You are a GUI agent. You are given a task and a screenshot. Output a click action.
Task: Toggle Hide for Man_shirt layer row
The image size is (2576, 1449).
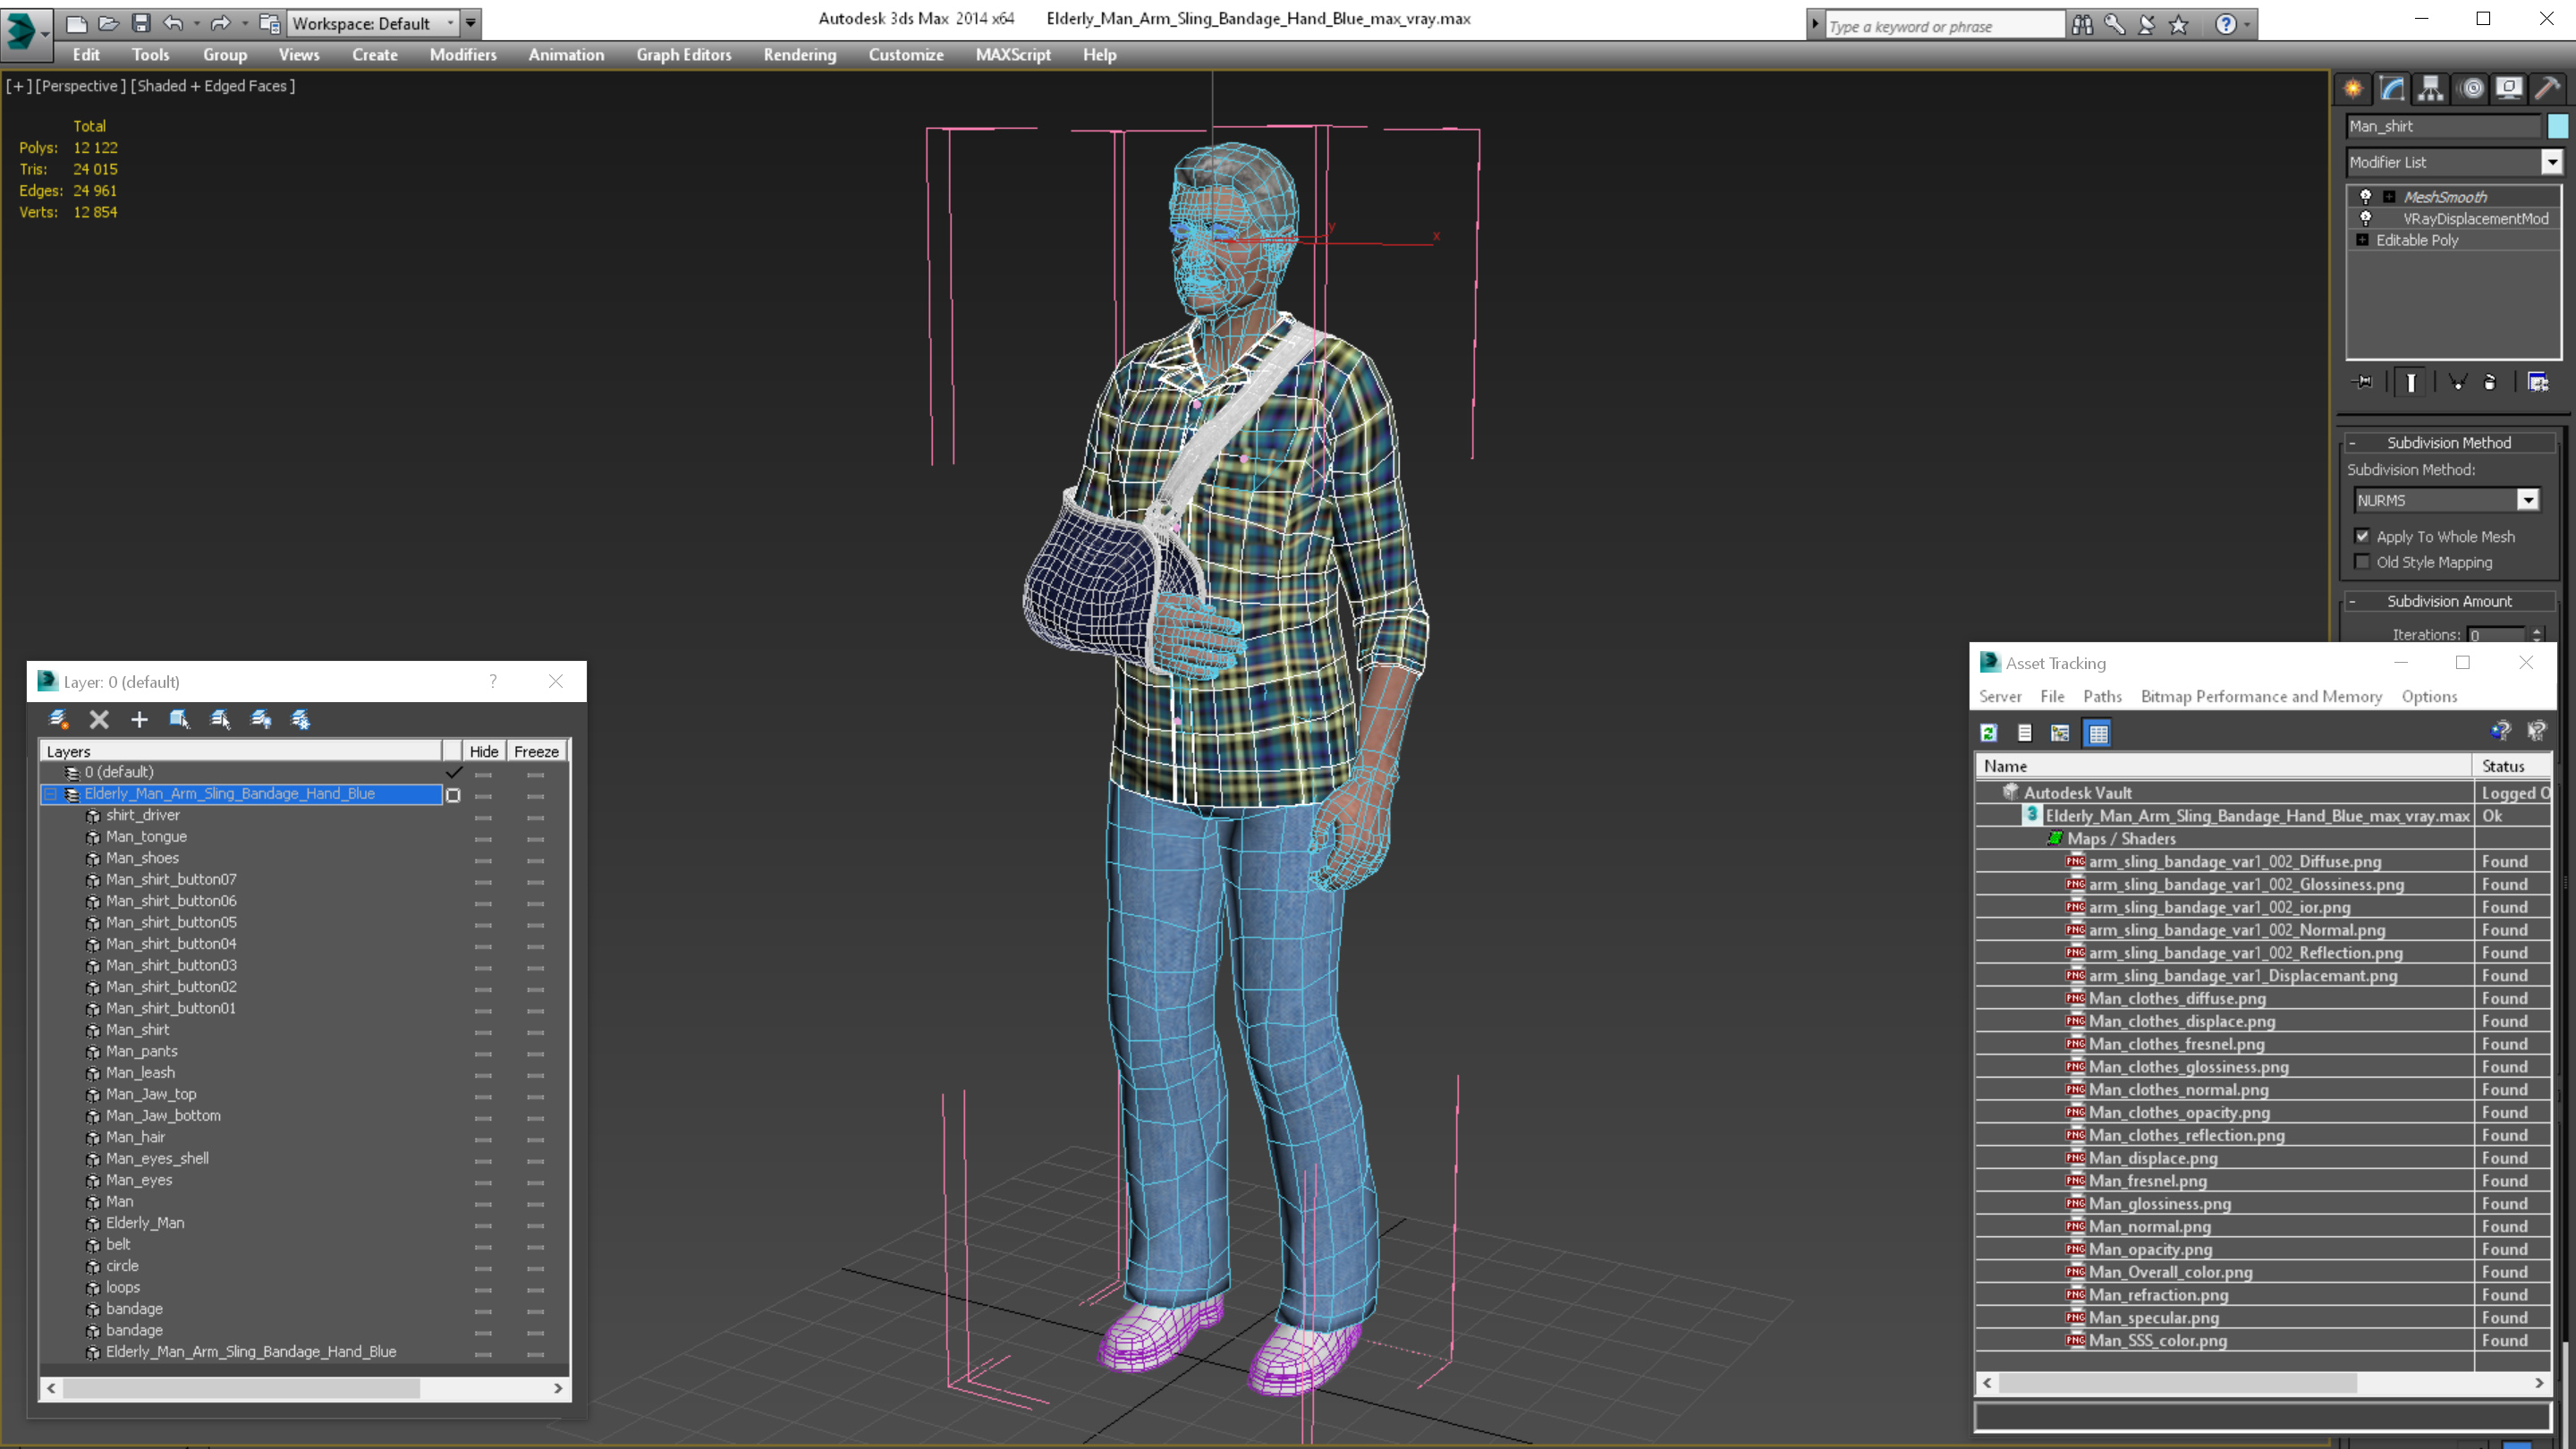(x=483, y=1030)
